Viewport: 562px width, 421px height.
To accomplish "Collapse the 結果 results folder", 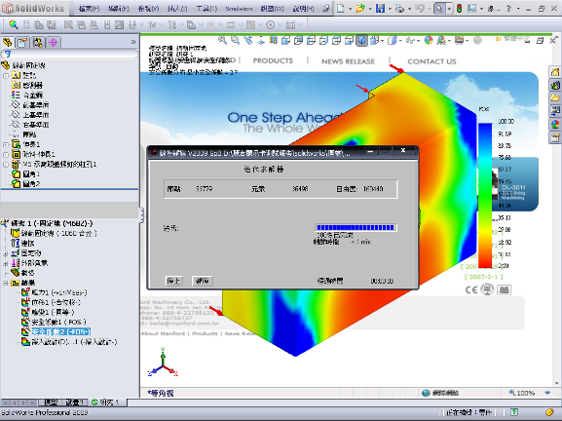I will [6, 283].
